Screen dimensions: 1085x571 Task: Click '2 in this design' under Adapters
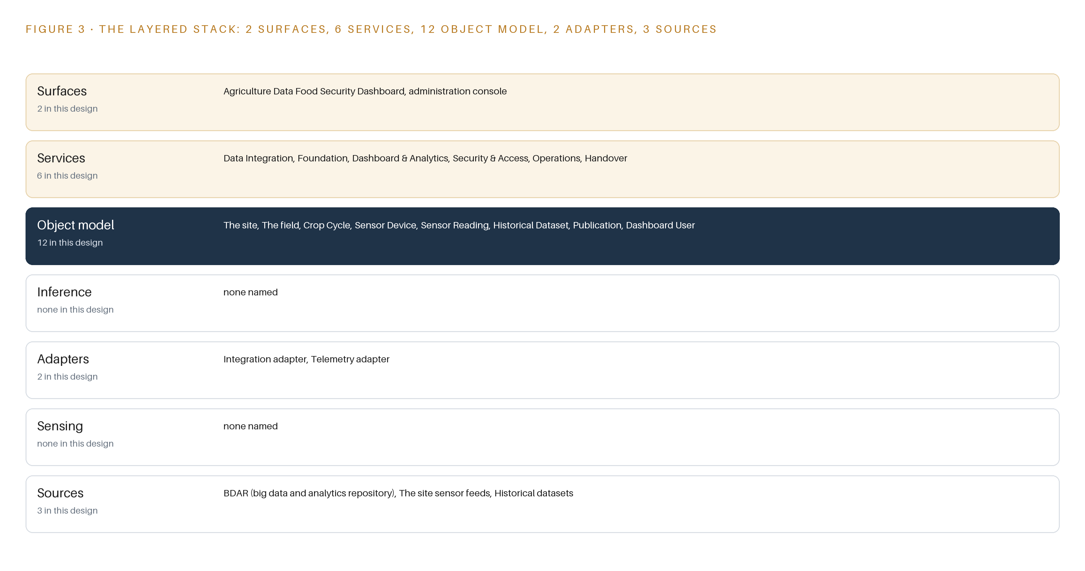pos(67,376)
